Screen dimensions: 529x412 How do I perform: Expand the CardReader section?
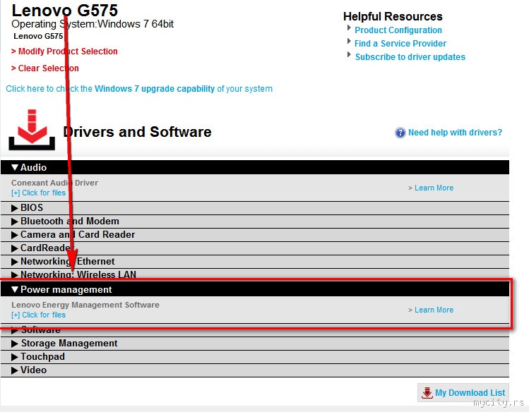click(x=255, y=248)
